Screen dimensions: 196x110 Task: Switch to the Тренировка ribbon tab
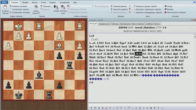65,2
